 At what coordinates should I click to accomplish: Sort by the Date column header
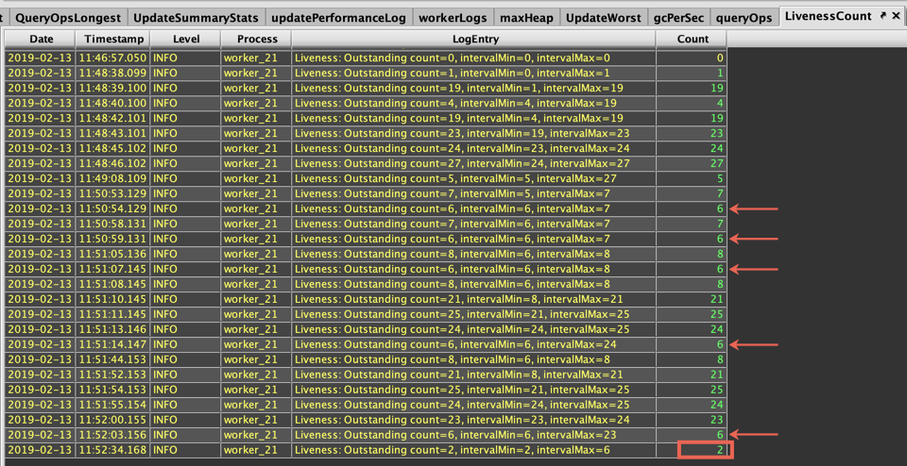coord(41,39)
